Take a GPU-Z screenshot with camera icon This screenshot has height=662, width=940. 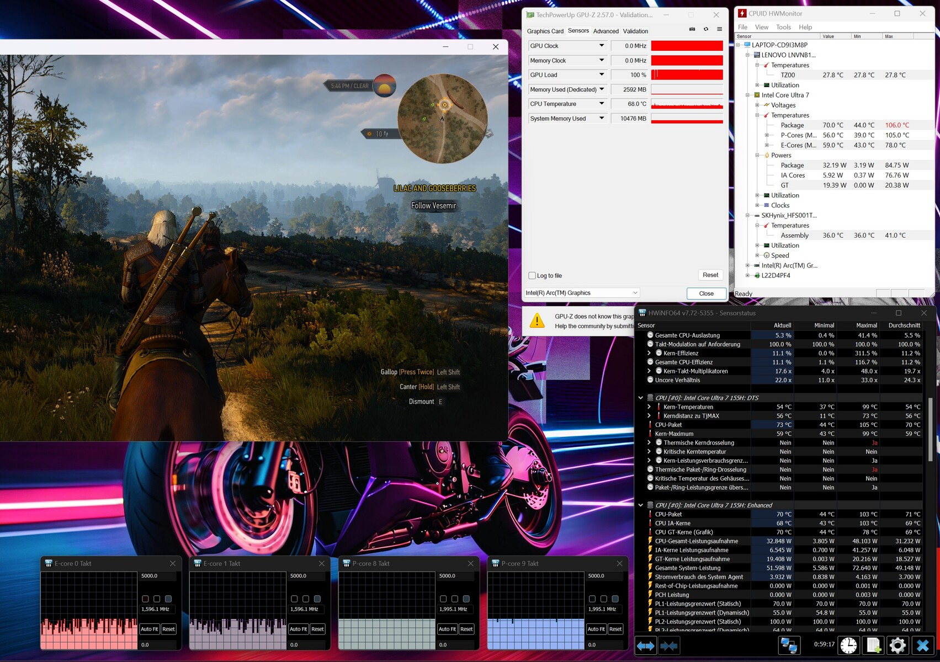coord(692,29)
